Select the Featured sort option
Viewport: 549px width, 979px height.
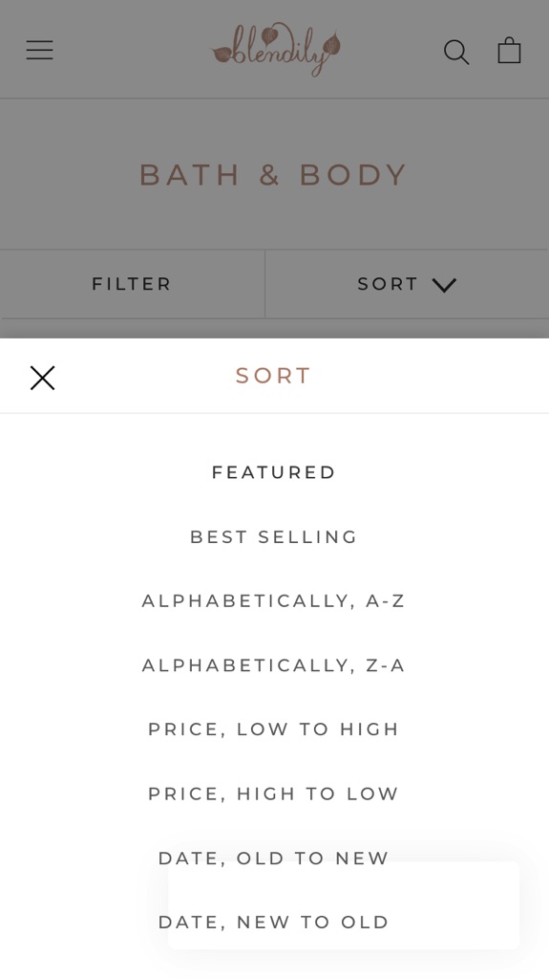pyautogui.click(x=274, y=472)
